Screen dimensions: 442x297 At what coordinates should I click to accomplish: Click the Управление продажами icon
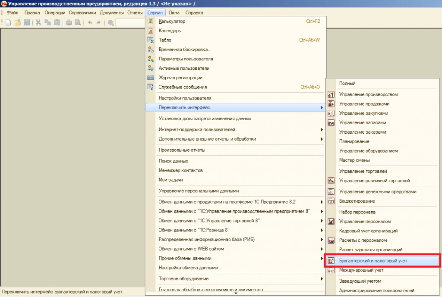click(x=331, y=103)
